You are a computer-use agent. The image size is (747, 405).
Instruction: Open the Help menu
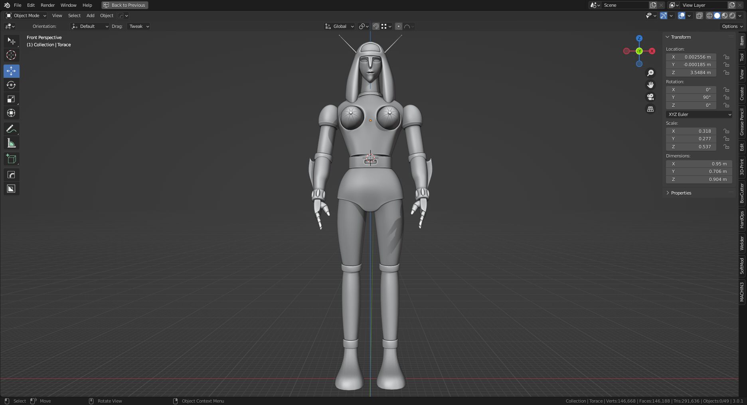pos(87,5)
